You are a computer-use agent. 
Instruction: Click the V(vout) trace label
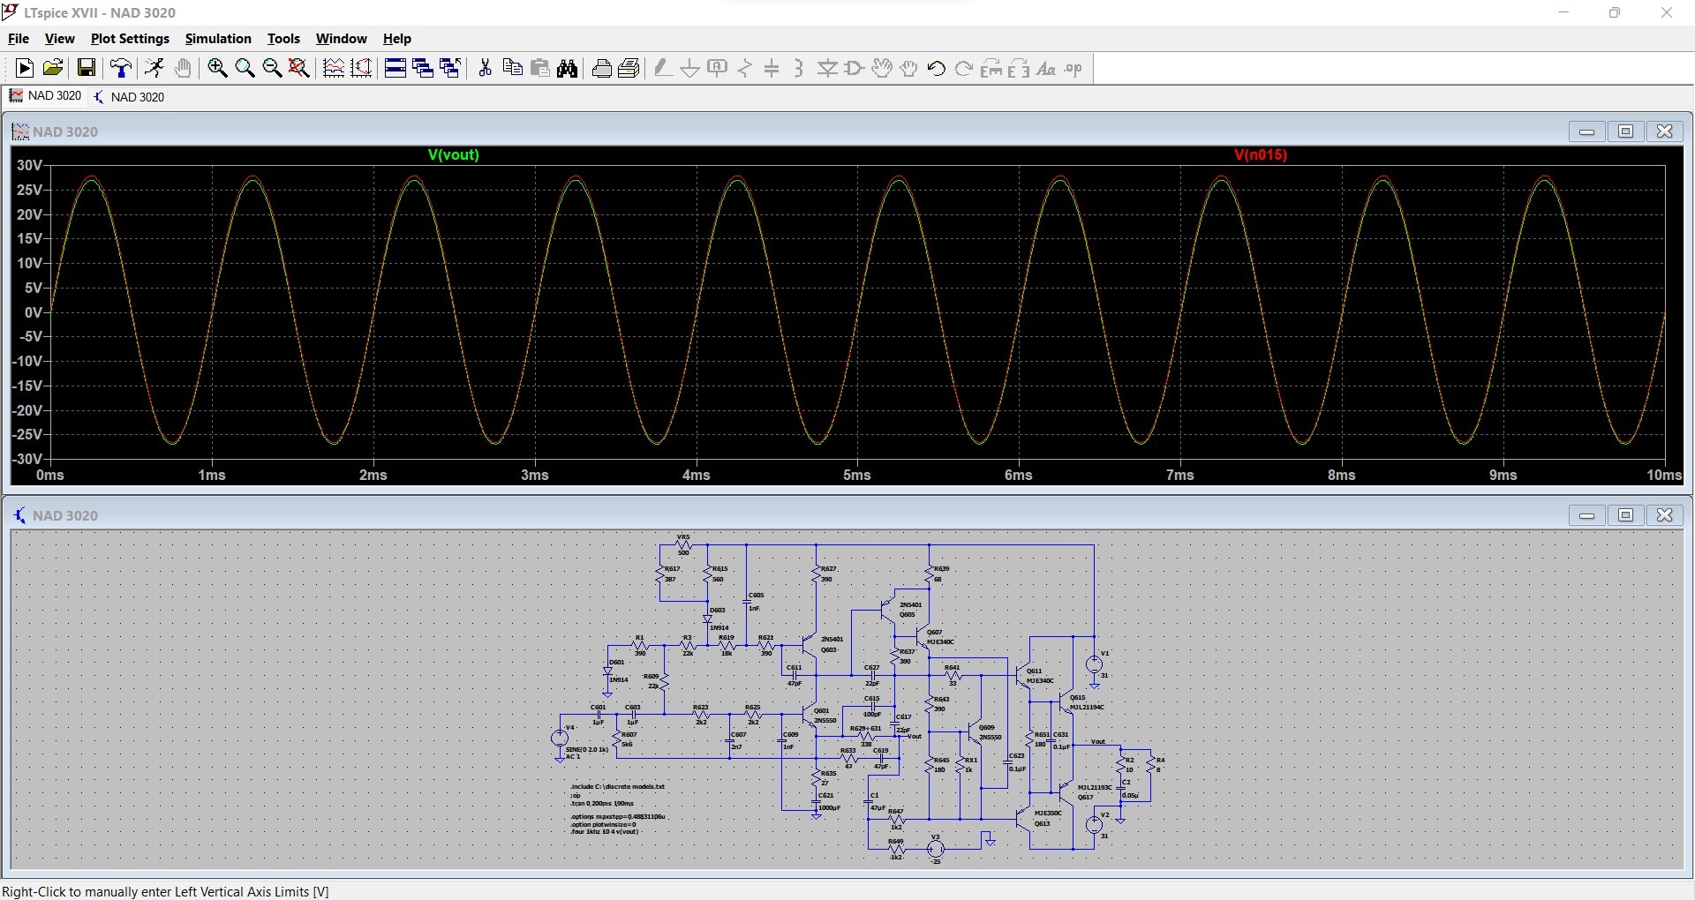click(x=454, y=154)
